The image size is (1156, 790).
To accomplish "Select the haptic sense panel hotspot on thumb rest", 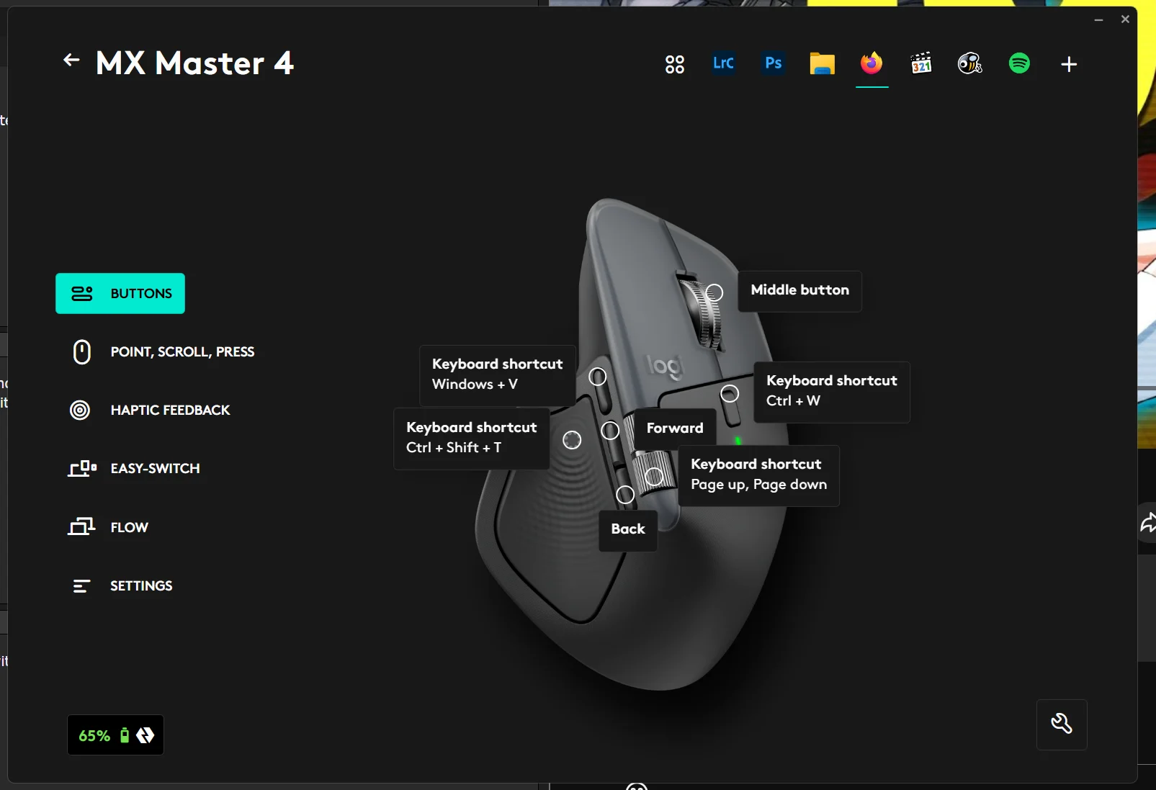I will tap(572, 440).
